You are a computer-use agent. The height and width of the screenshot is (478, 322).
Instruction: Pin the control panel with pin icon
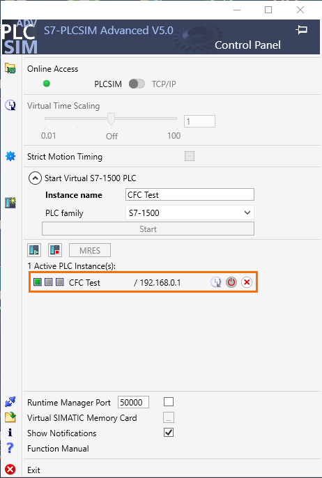click(x=302, y=30)
